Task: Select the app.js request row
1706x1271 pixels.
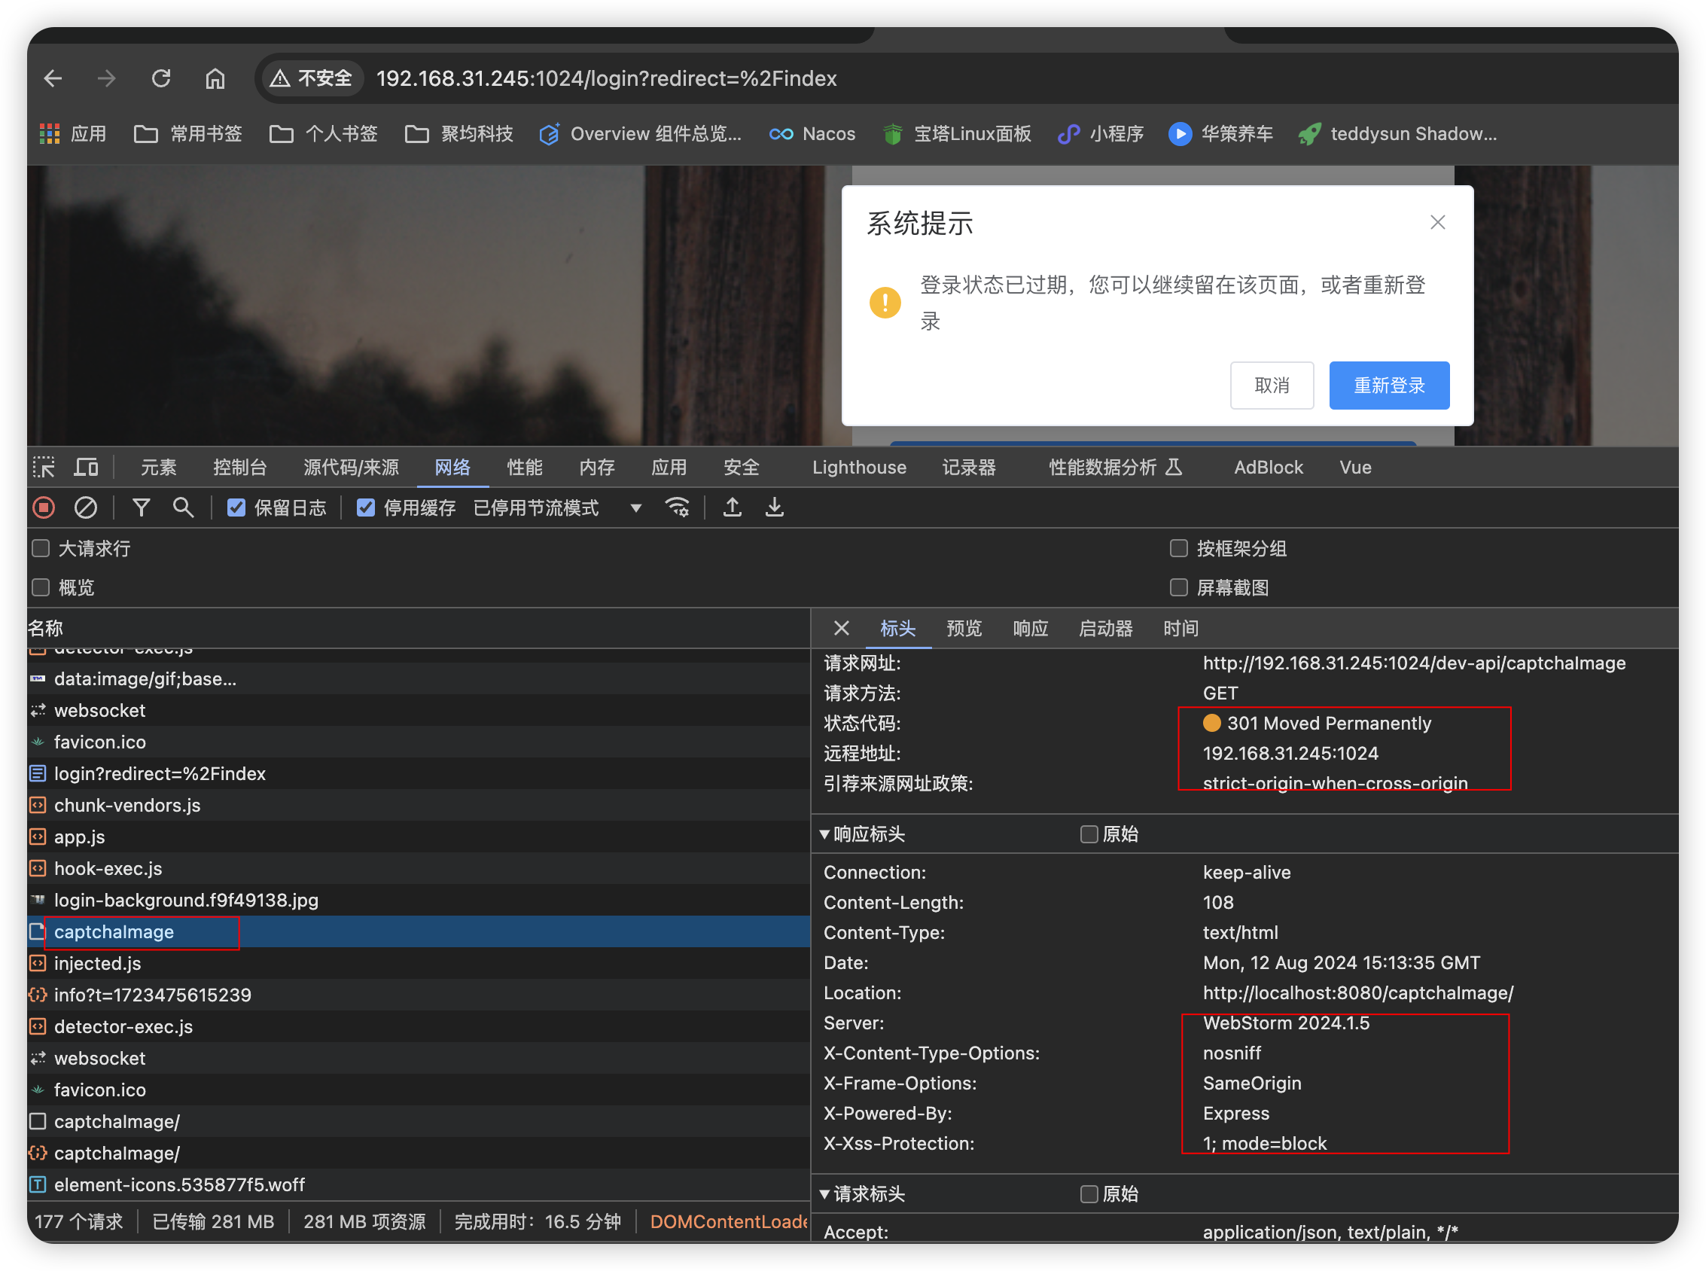Action: 419,837
